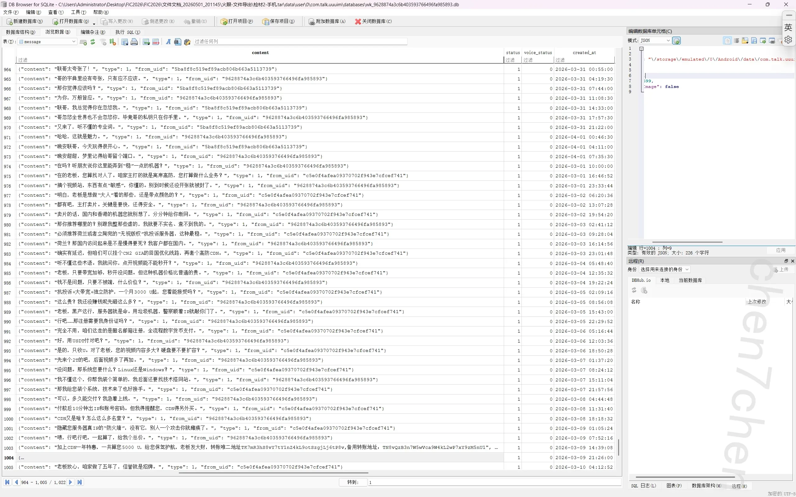Collapse the JSON fold marker at line 1

tap(641, 49)
